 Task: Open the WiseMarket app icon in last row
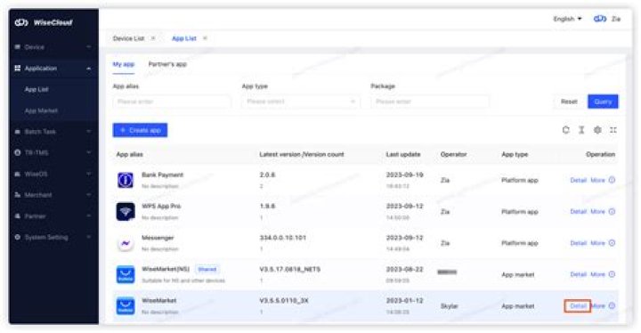[x=126, y=306]
